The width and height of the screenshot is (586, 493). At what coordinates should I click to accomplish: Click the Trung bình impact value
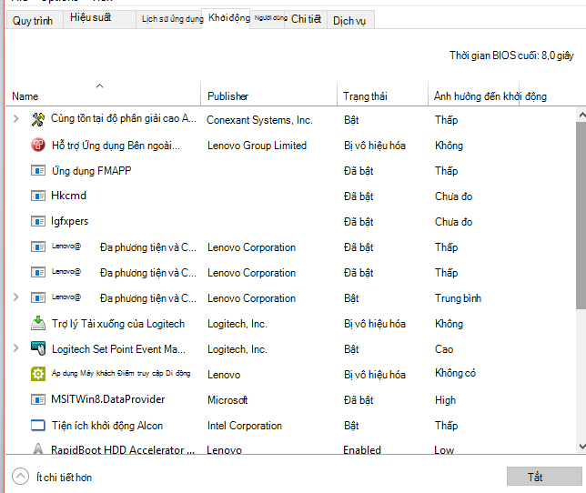[x=458, y=298]
